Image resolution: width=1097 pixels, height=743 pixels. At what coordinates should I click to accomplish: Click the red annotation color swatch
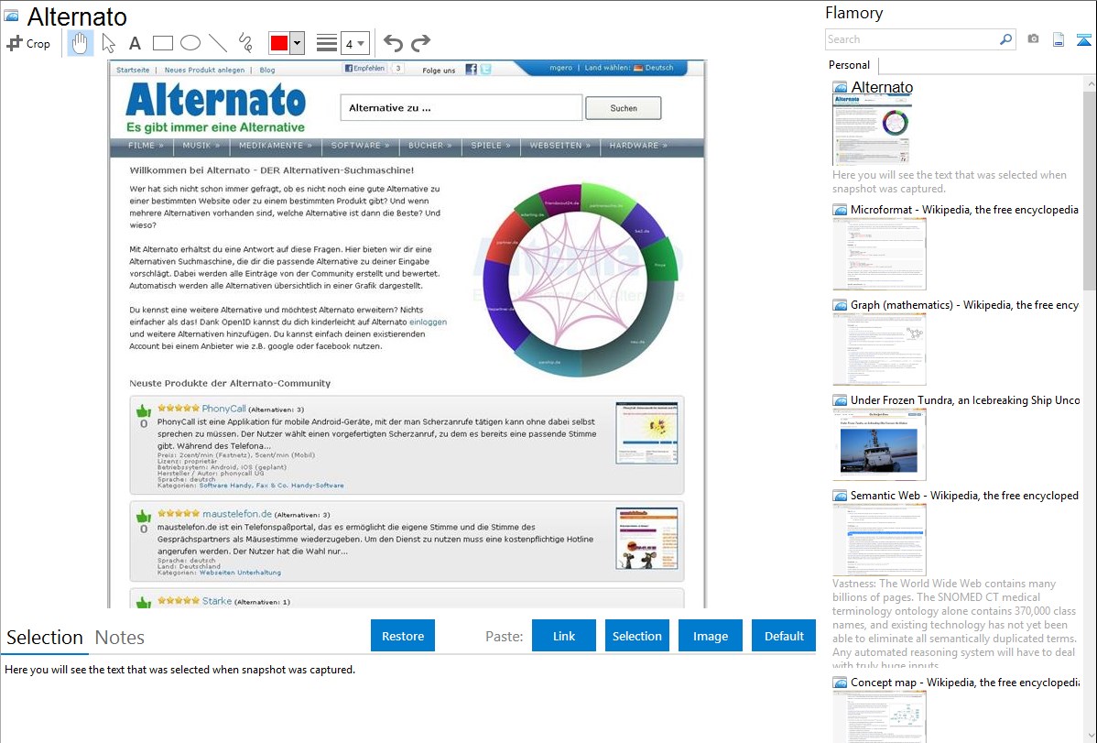[x=279, y=43]
